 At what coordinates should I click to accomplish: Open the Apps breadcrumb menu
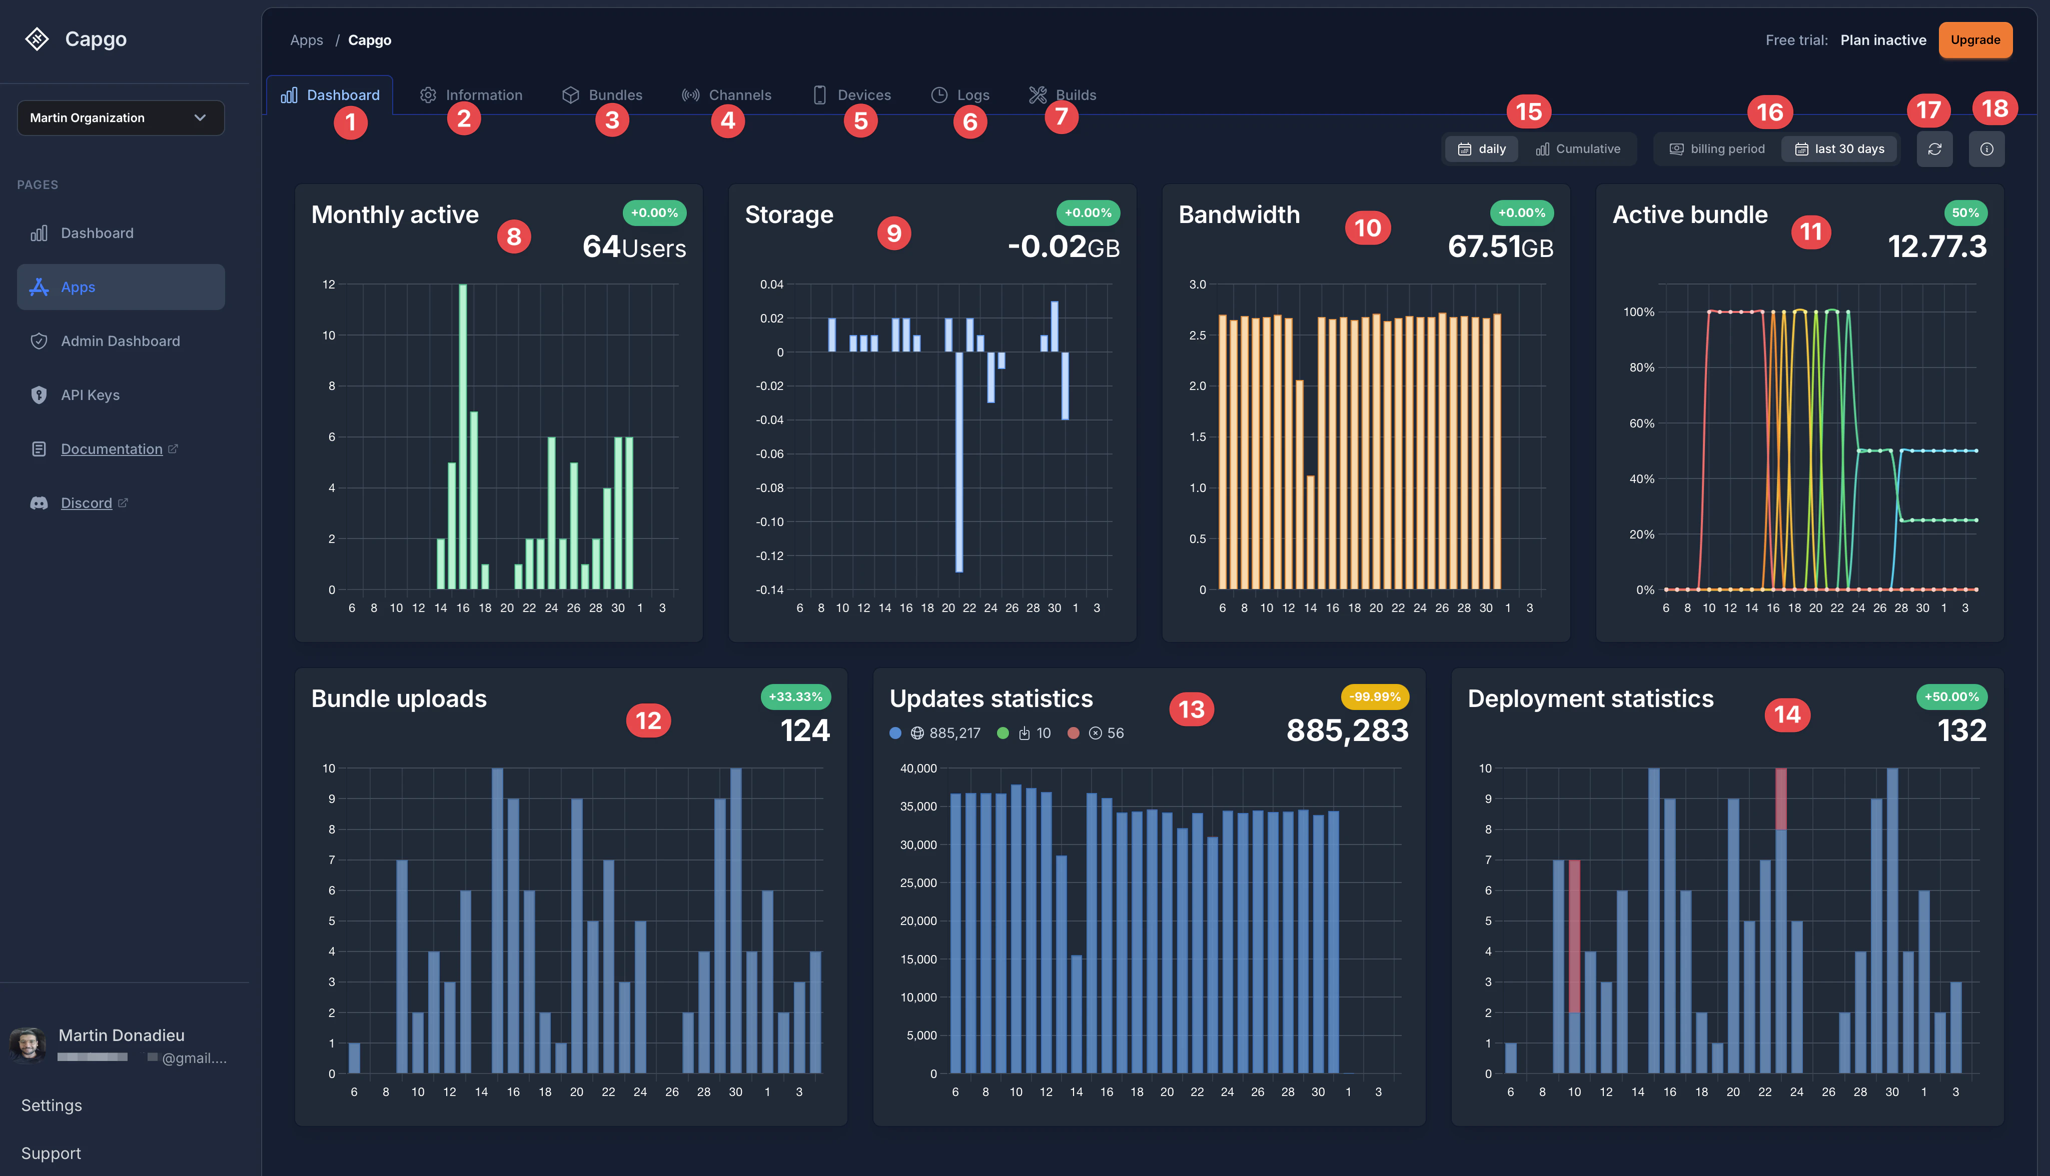[306, 39]
